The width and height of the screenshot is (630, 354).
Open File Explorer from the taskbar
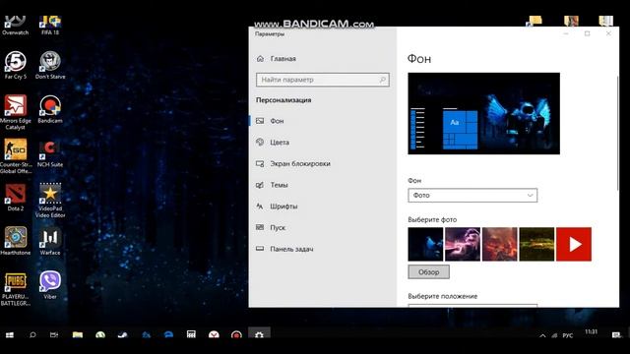77,334
